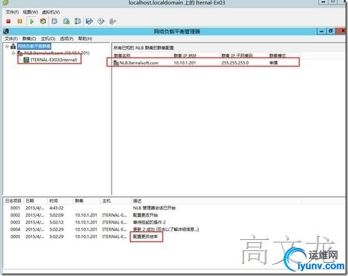Screen dimensions: 348x276
Task: Open the NLB Manager 文件(F) menu
Action: (x=11, y=39)
